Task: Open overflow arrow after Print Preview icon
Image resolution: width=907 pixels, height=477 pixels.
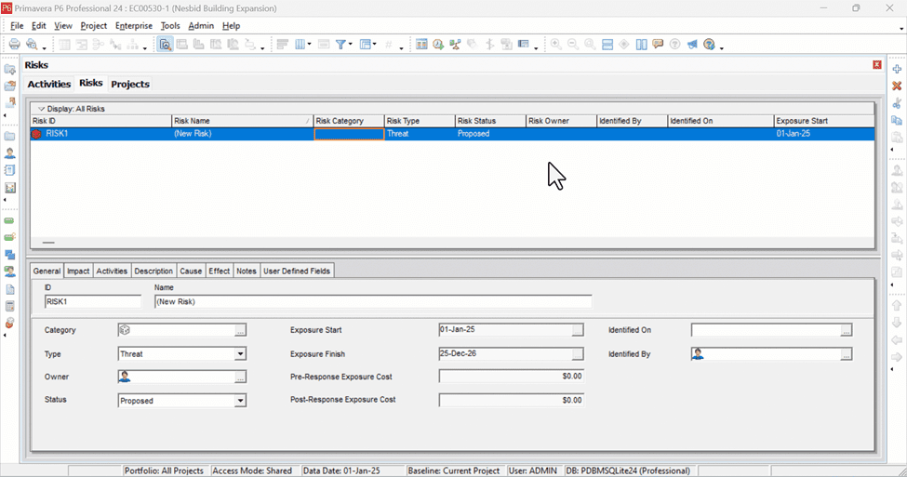Action: (44, 47)
